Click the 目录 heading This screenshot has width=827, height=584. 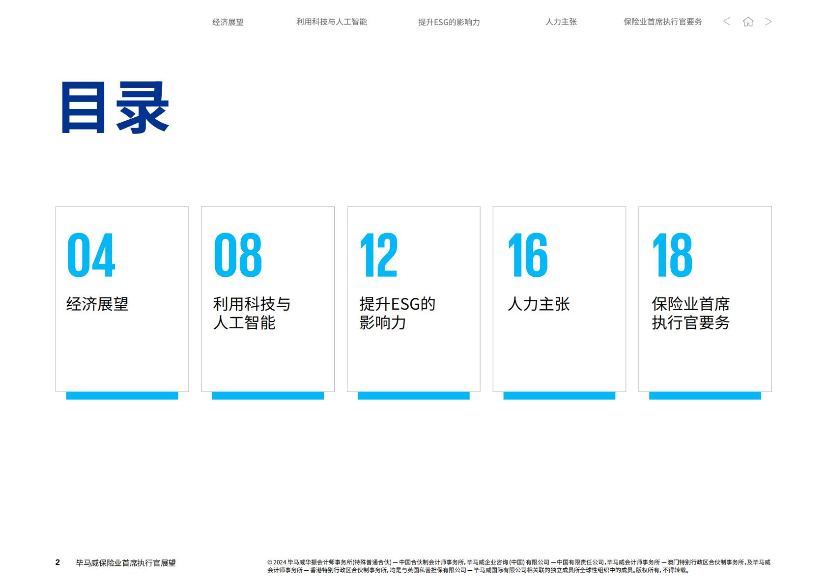[x=115, y=108]
